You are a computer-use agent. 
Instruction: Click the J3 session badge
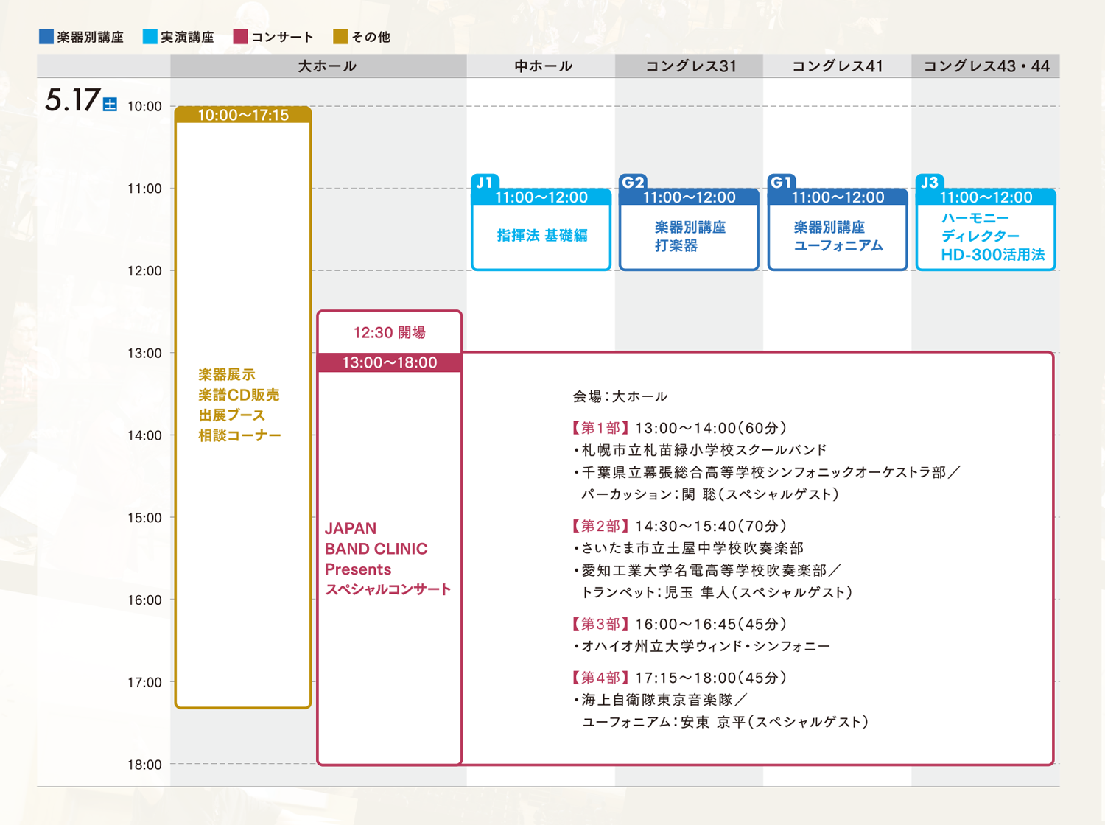click(x=930, y=182)
